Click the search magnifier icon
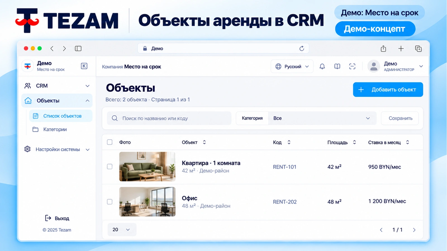Image resolution: width=447 pixels, height=251 pixels. [115, 118]
